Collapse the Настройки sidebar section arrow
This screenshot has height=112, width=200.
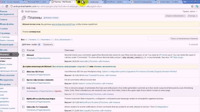tap(16, 84)
